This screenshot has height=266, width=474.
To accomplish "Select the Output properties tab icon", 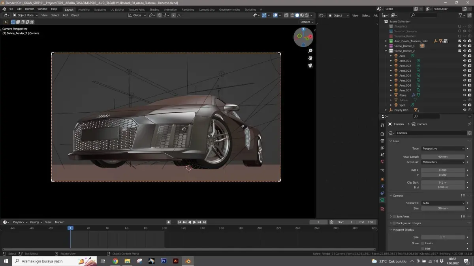I will [x=382, y=141].
